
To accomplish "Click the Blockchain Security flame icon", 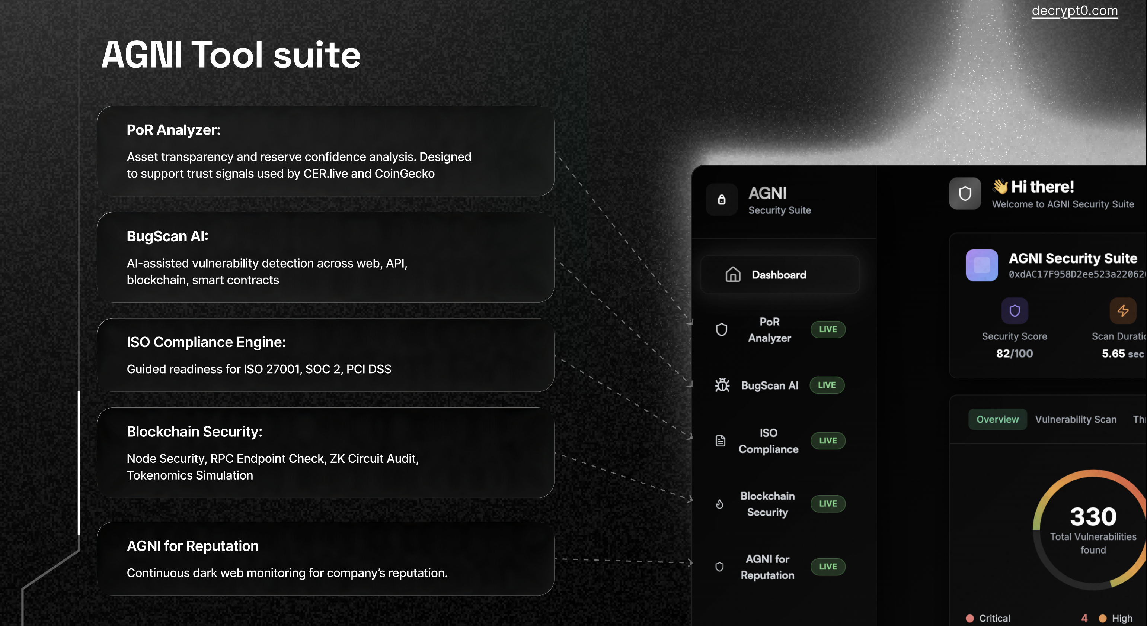I will [719, 504].
